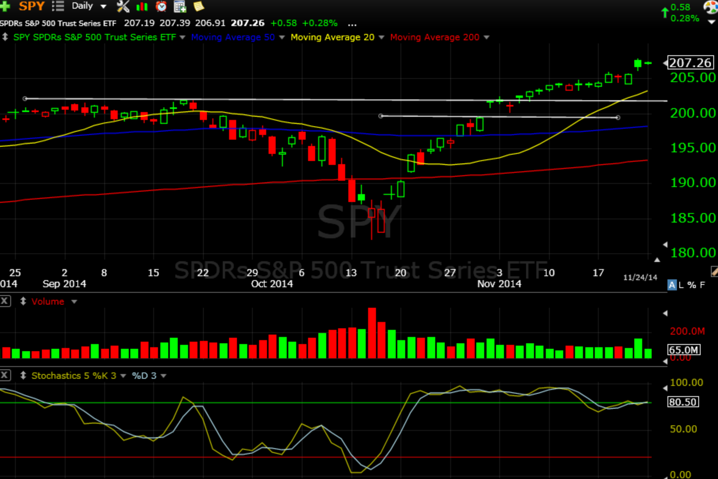Close the Volume indicator pane
Screen dimensions: 718x479
(5, 301)
